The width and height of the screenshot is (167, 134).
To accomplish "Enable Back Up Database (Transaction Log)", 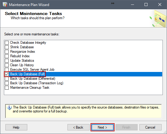I will coord(7,83).
